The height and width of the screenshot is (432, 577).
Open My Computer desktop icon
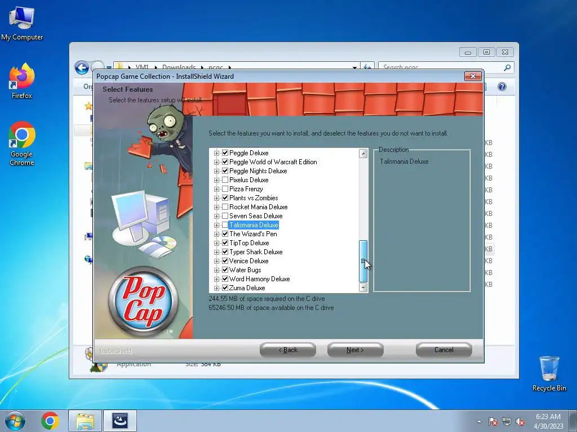point(22,23)
